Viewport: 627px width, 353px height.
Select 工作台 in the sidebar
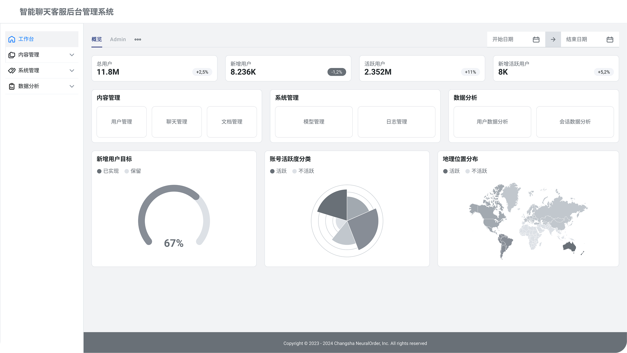coord(42,39)
